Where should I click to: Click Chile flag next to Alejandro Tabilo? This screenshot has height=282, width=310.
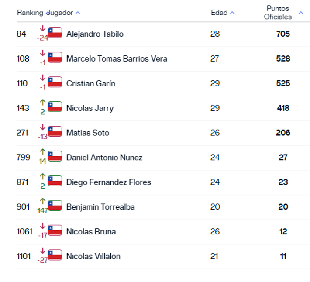(55, 33)
